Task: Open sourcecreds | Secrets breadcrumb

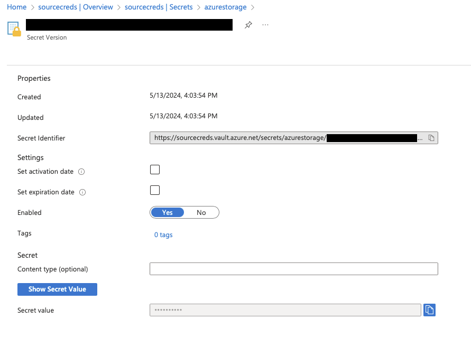Action: click(159, 7)
